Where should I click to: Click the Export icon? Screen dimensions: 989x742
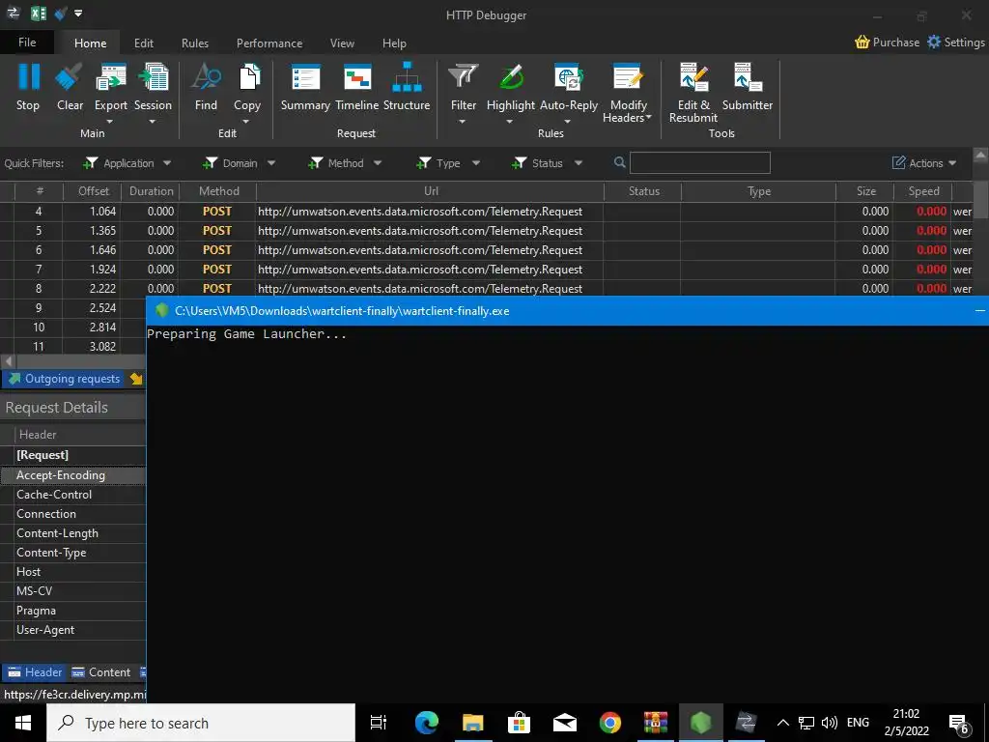[111, 77]
